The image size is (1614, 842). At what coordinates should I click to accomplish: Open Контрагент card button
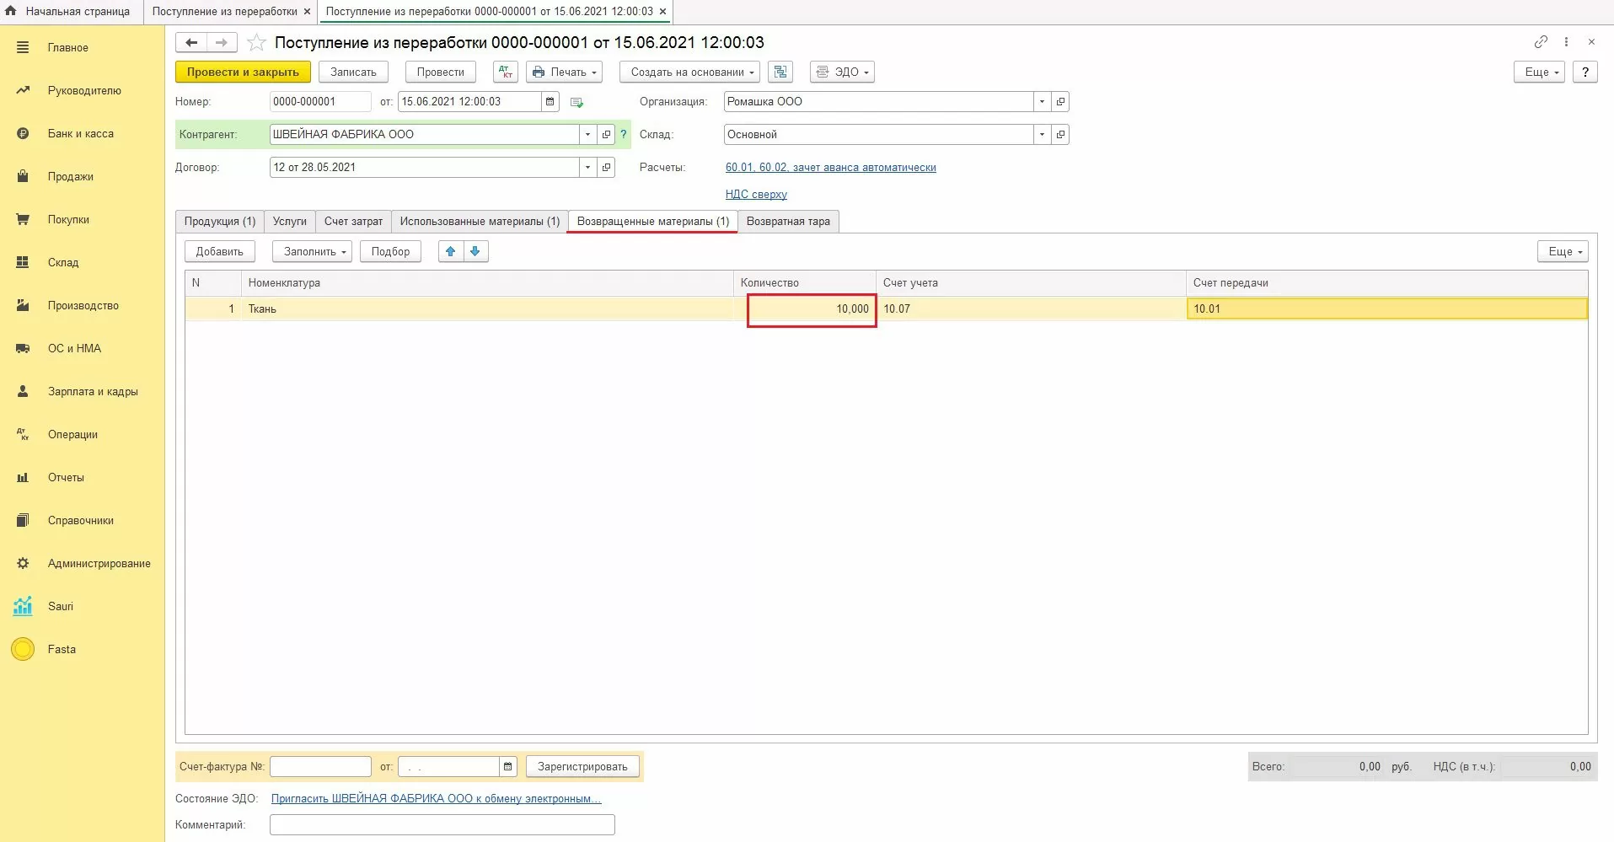[x=606, y=134]
